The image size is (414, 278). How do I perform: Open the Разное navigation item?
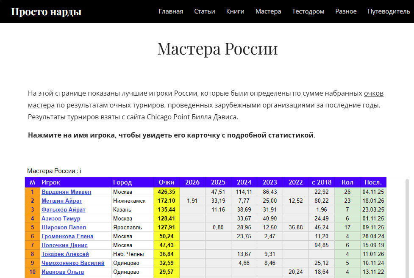(346, 11)
